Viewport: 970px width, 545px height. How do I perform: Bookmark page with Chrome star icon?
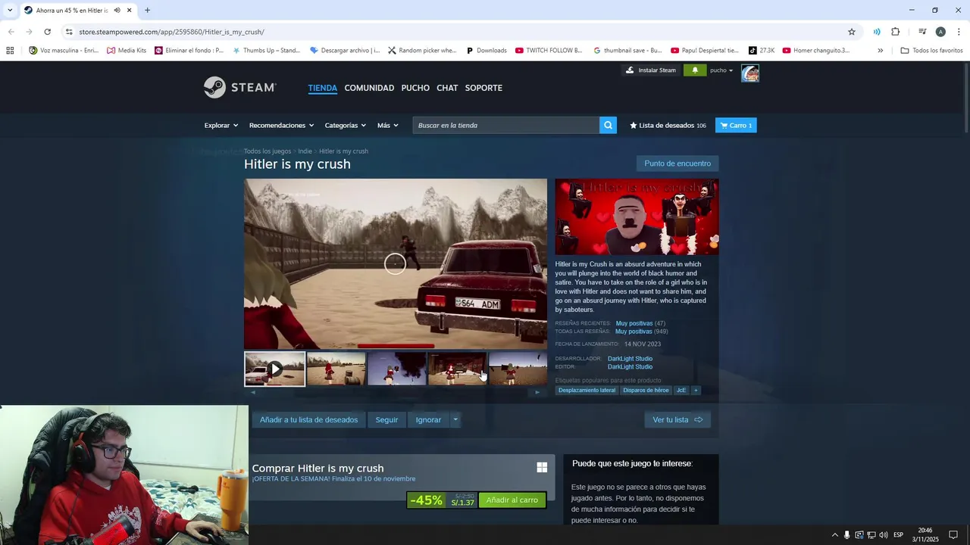tap(852, 32)
